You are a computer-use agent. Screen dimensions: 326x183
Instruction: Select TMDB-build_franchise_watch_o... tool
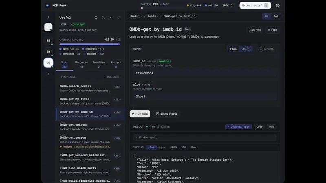pyautogui.click(x=90, y=181)
